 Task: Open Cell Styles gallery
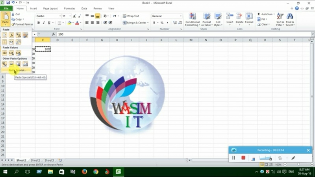coord(218,19)
